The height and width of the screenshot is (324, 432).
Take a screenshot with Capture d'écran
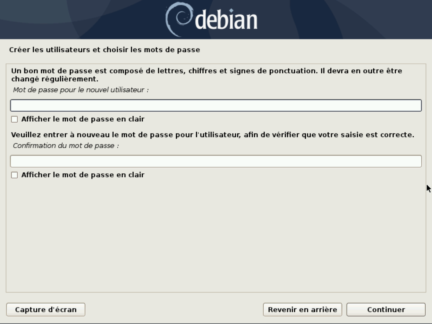[x=46, y=310]
